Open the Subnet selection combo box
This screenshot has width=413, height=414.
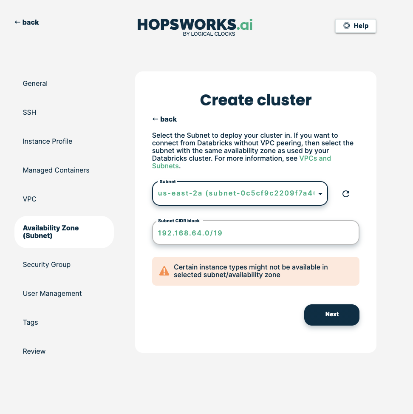pyautogui.click(x=236, y=194)
